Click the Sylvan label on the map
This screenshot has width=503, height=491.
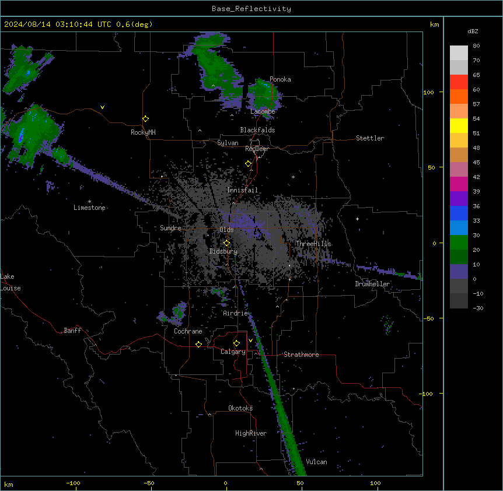[228, 143]
